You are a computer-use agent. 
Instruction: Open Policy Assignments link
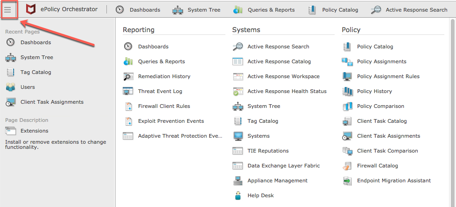[x=381, y=61]
